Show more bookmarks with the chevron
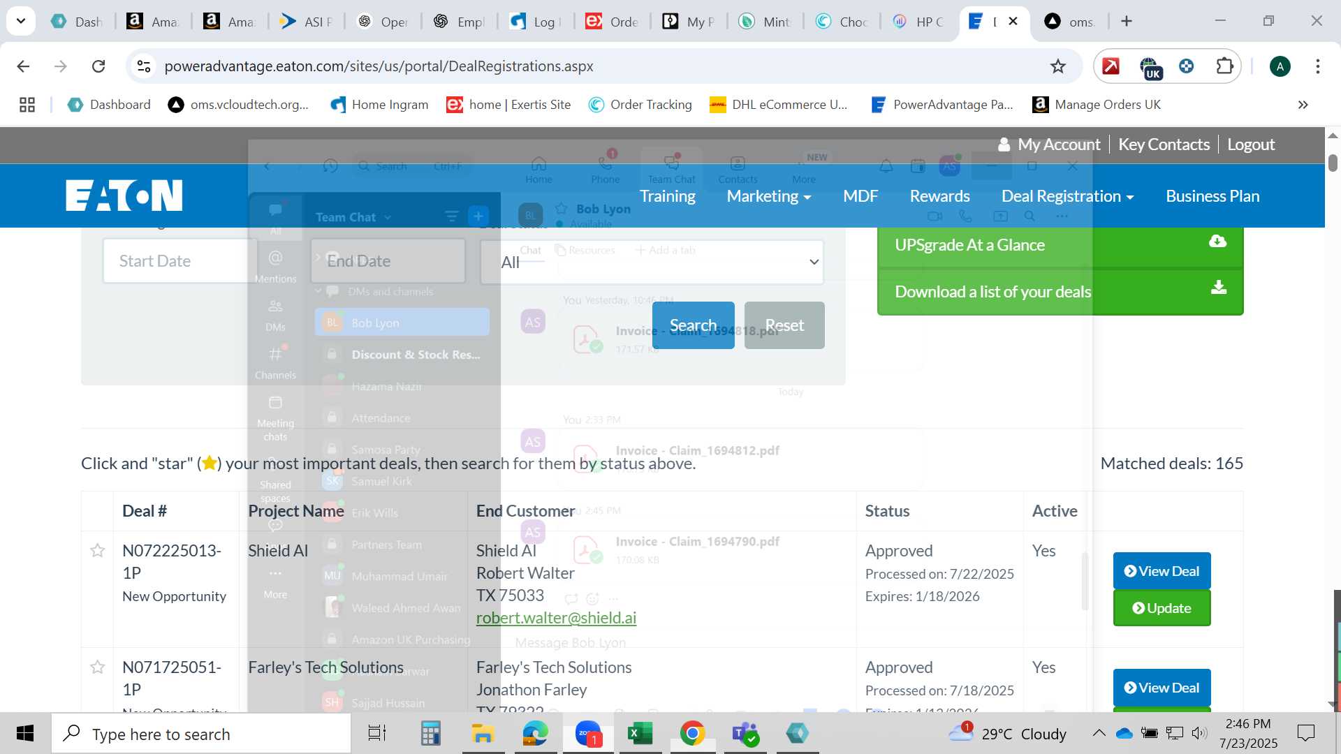The height and width of the screenshot is (754, 1341). pyautogui.click(x=1303, y=105)
